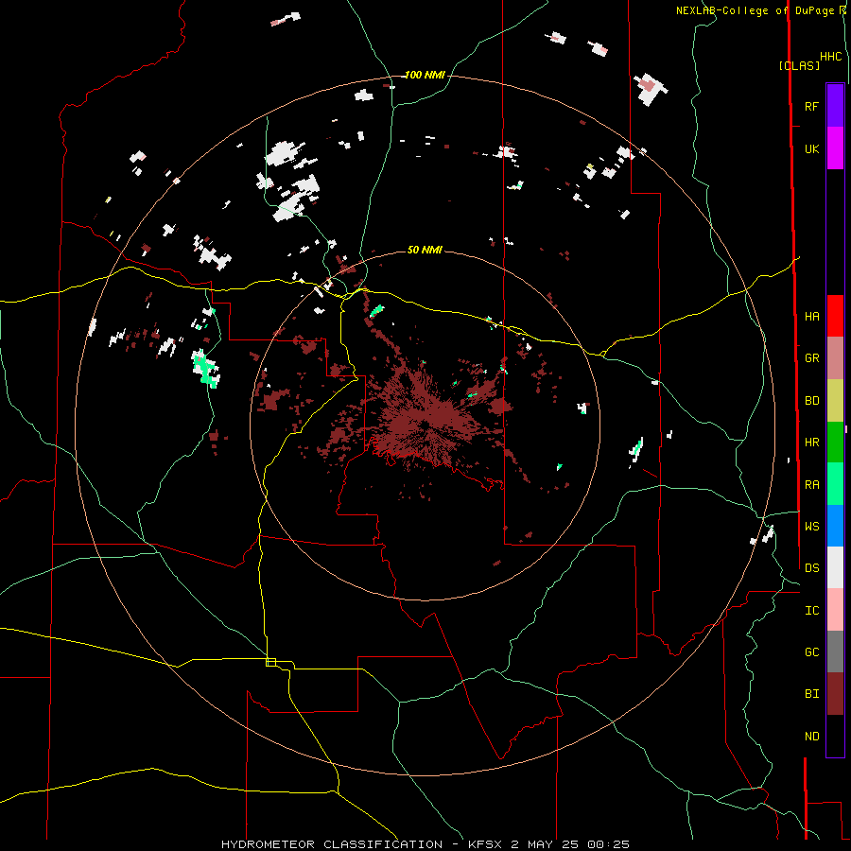This screenshot has height=851, width=851.
Task: Click the IC legend label
Action: 811,611
